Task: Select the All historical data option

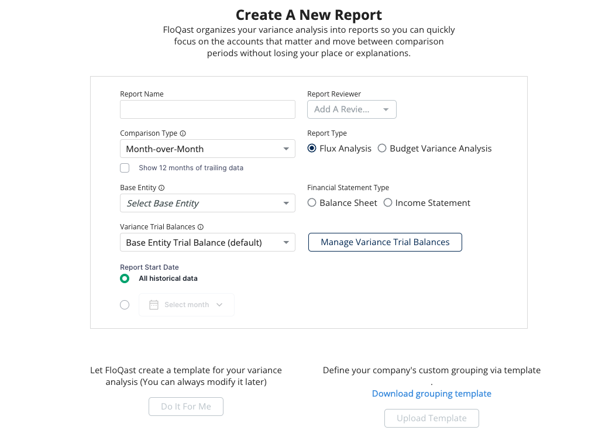Action: 125,278
